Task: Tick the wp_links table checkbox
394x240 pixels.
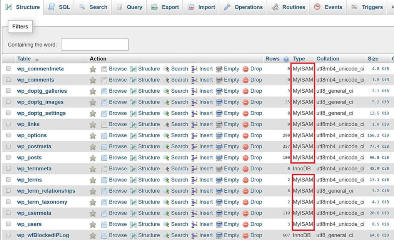Action: pos(8,124)
